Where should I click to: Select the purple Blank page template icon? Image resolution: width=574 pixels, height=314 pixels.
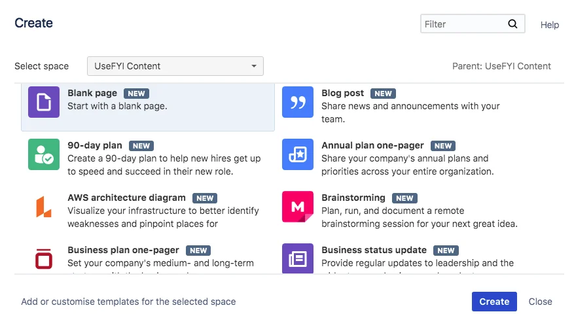44,102
